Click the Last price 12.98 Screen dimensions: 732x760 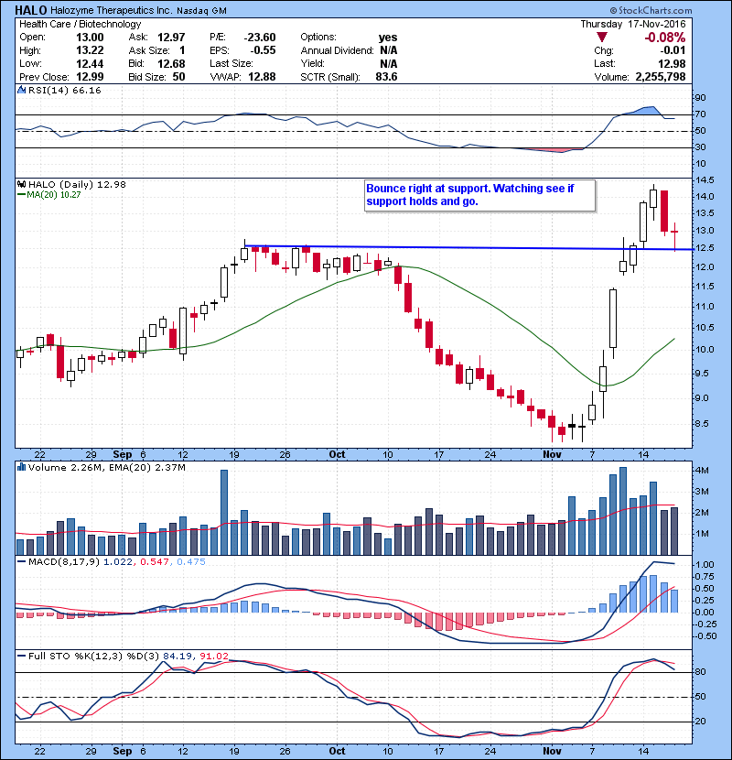672,63
